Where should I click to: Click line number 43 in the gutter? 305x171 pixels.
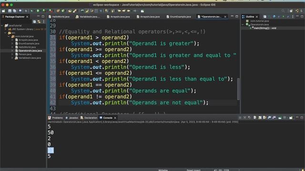(x=52, y=108)
